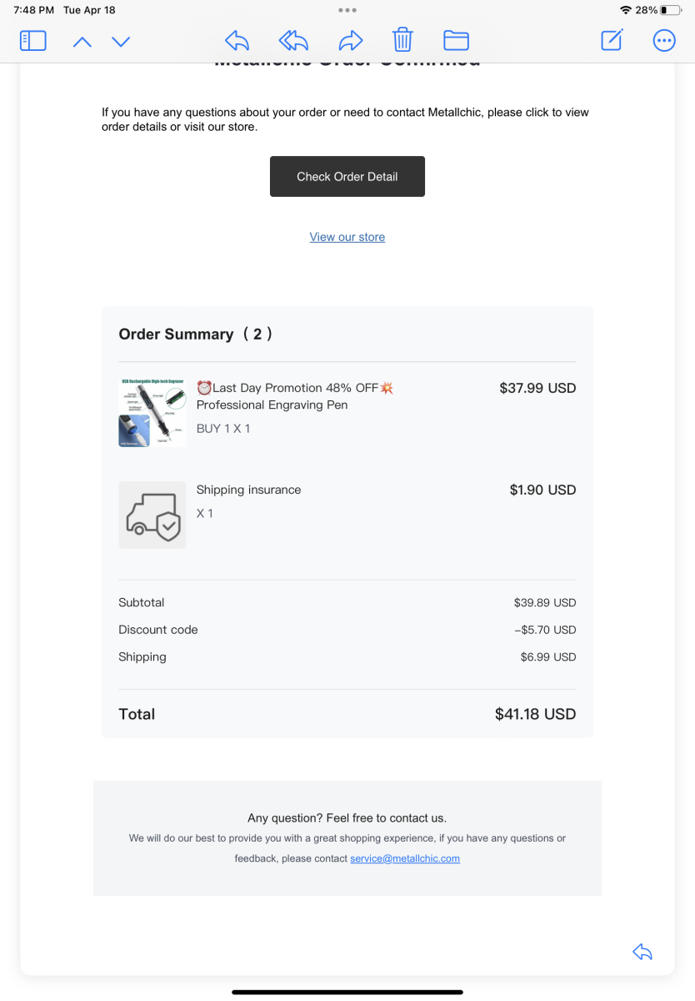
Task: Tap the battery indicator in status bar
Action: tap(670, 10)
